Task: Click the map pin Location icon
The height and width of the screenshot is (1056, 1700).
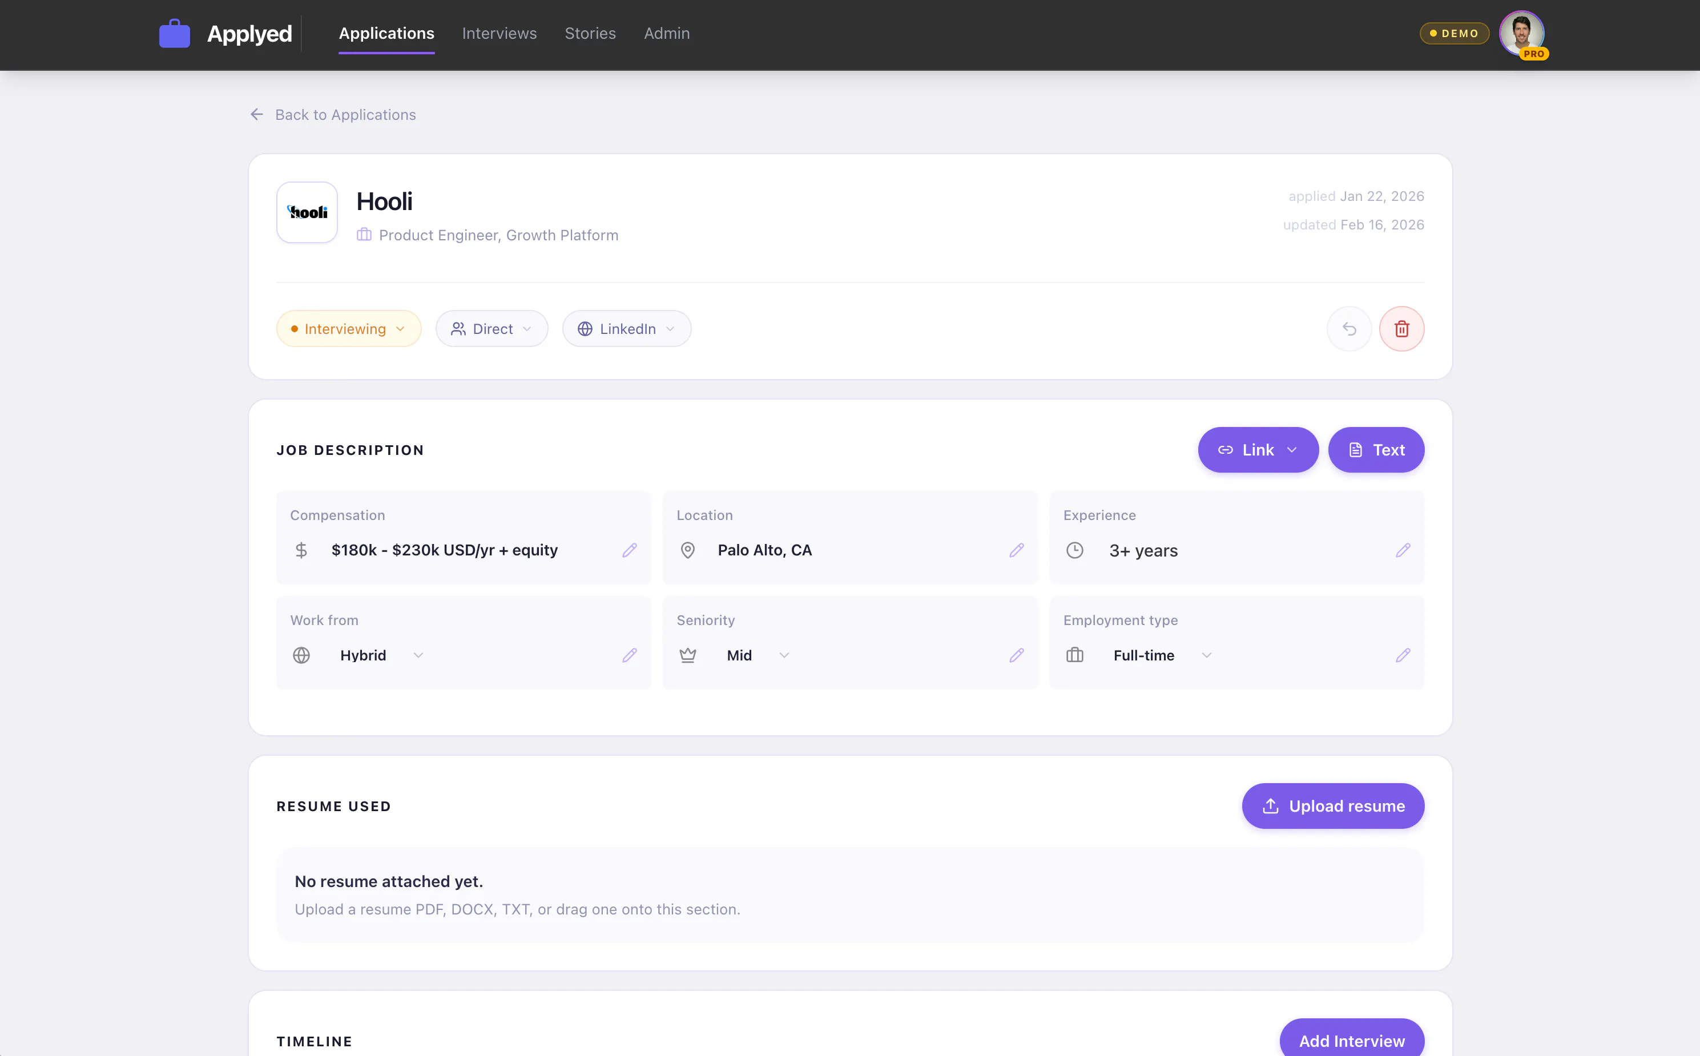Action: pos(688,550)
